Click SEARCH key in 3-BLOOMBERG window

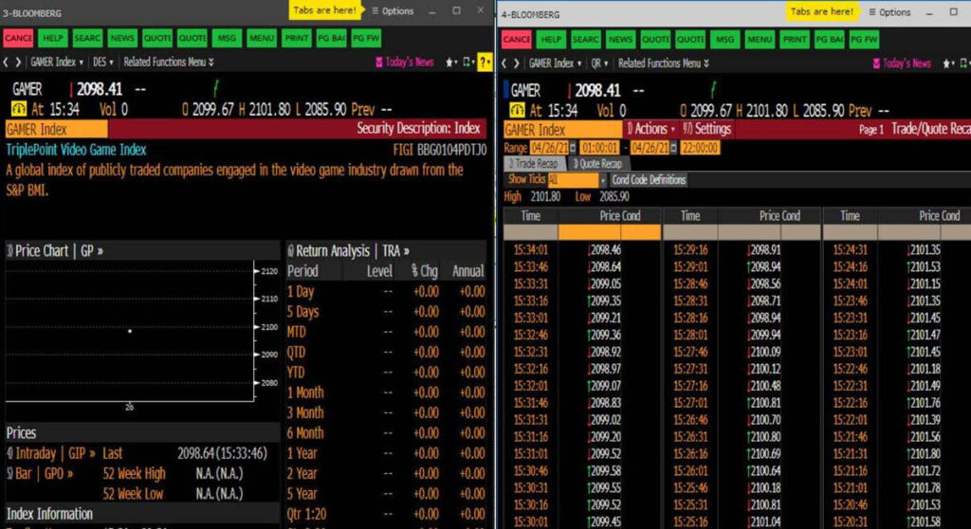pyautogui.click(x=87, y=39)
